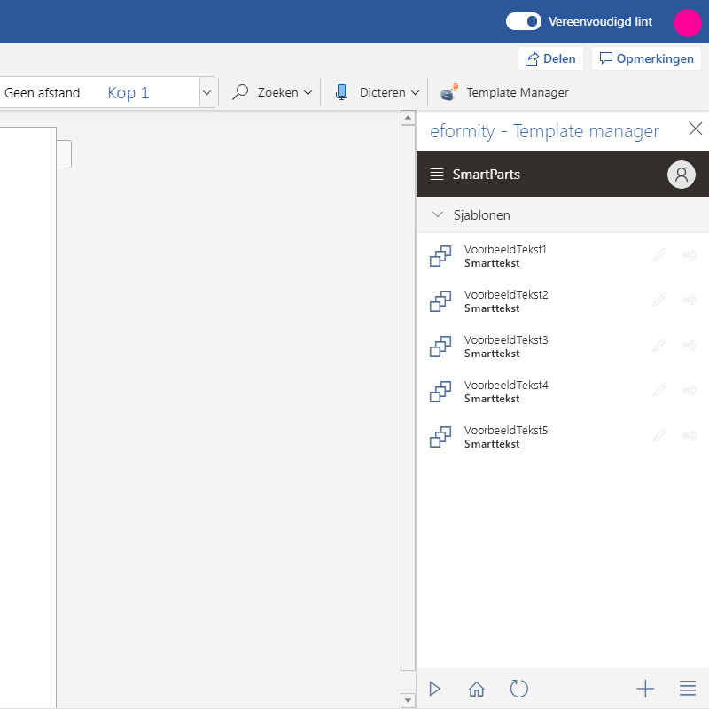Add new item with plus icon

click(x=645, y=689)
